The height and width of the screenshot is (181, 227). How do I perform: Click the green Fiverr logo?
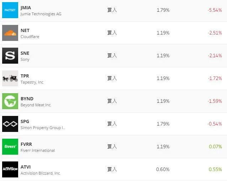click(10, 147)
